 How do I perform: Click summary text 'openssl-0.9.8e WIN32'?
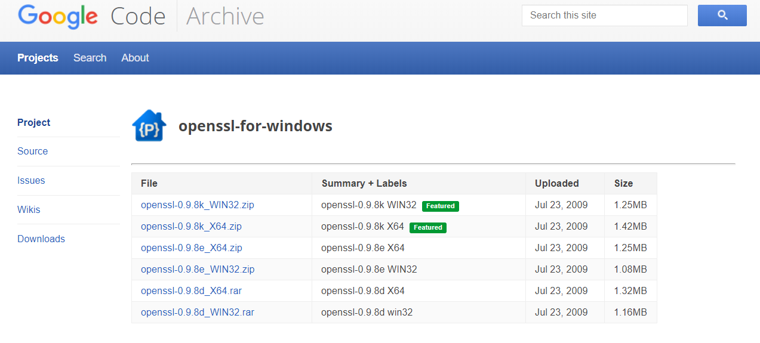pos(369,269)
